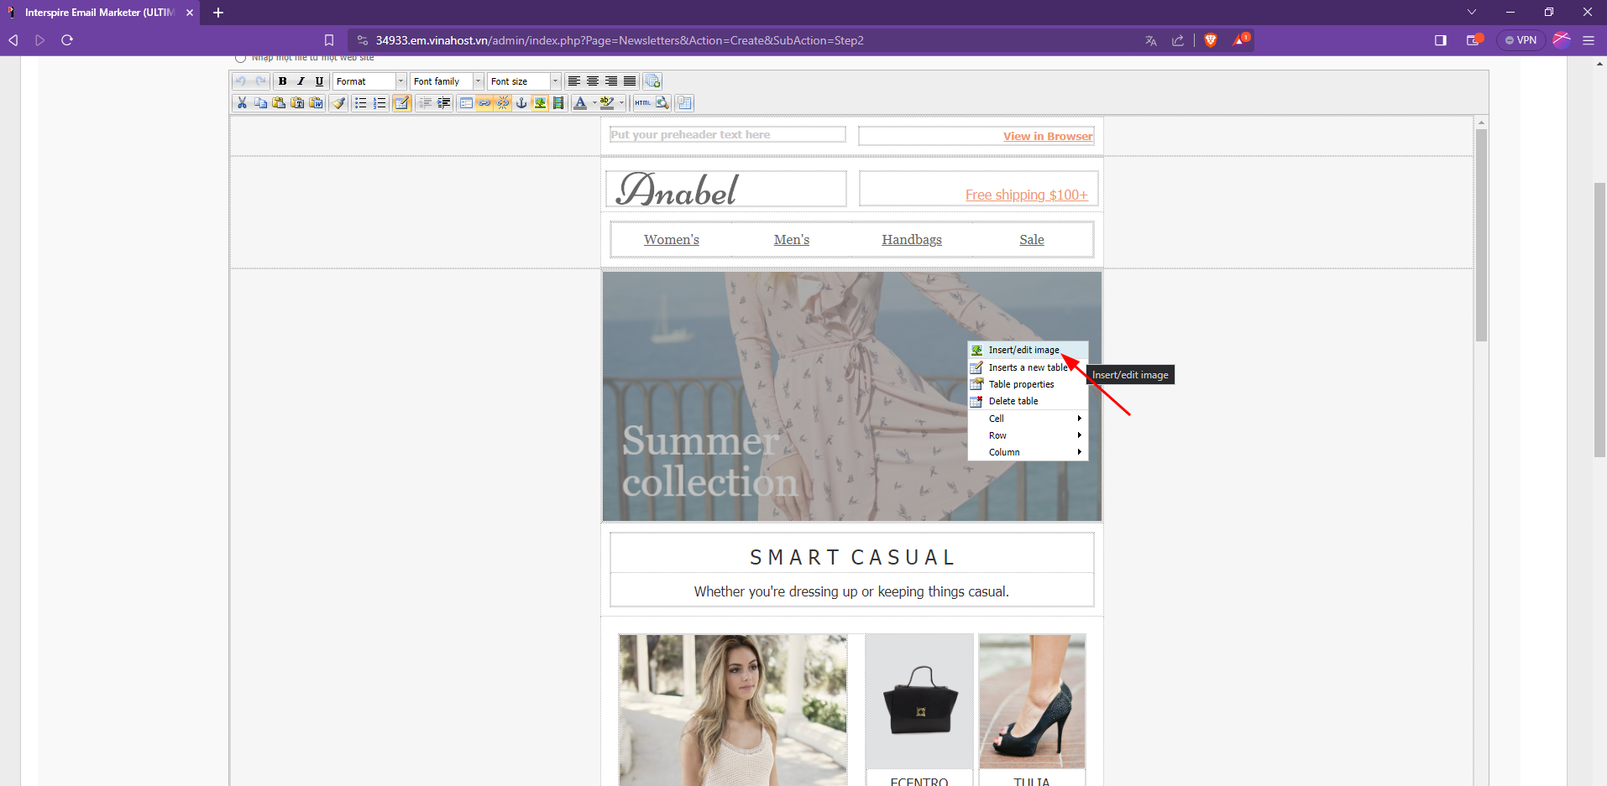Toggle bold formatting
Image resolution: width=1607 pixels, height=786 pixels.
[282, 81]
